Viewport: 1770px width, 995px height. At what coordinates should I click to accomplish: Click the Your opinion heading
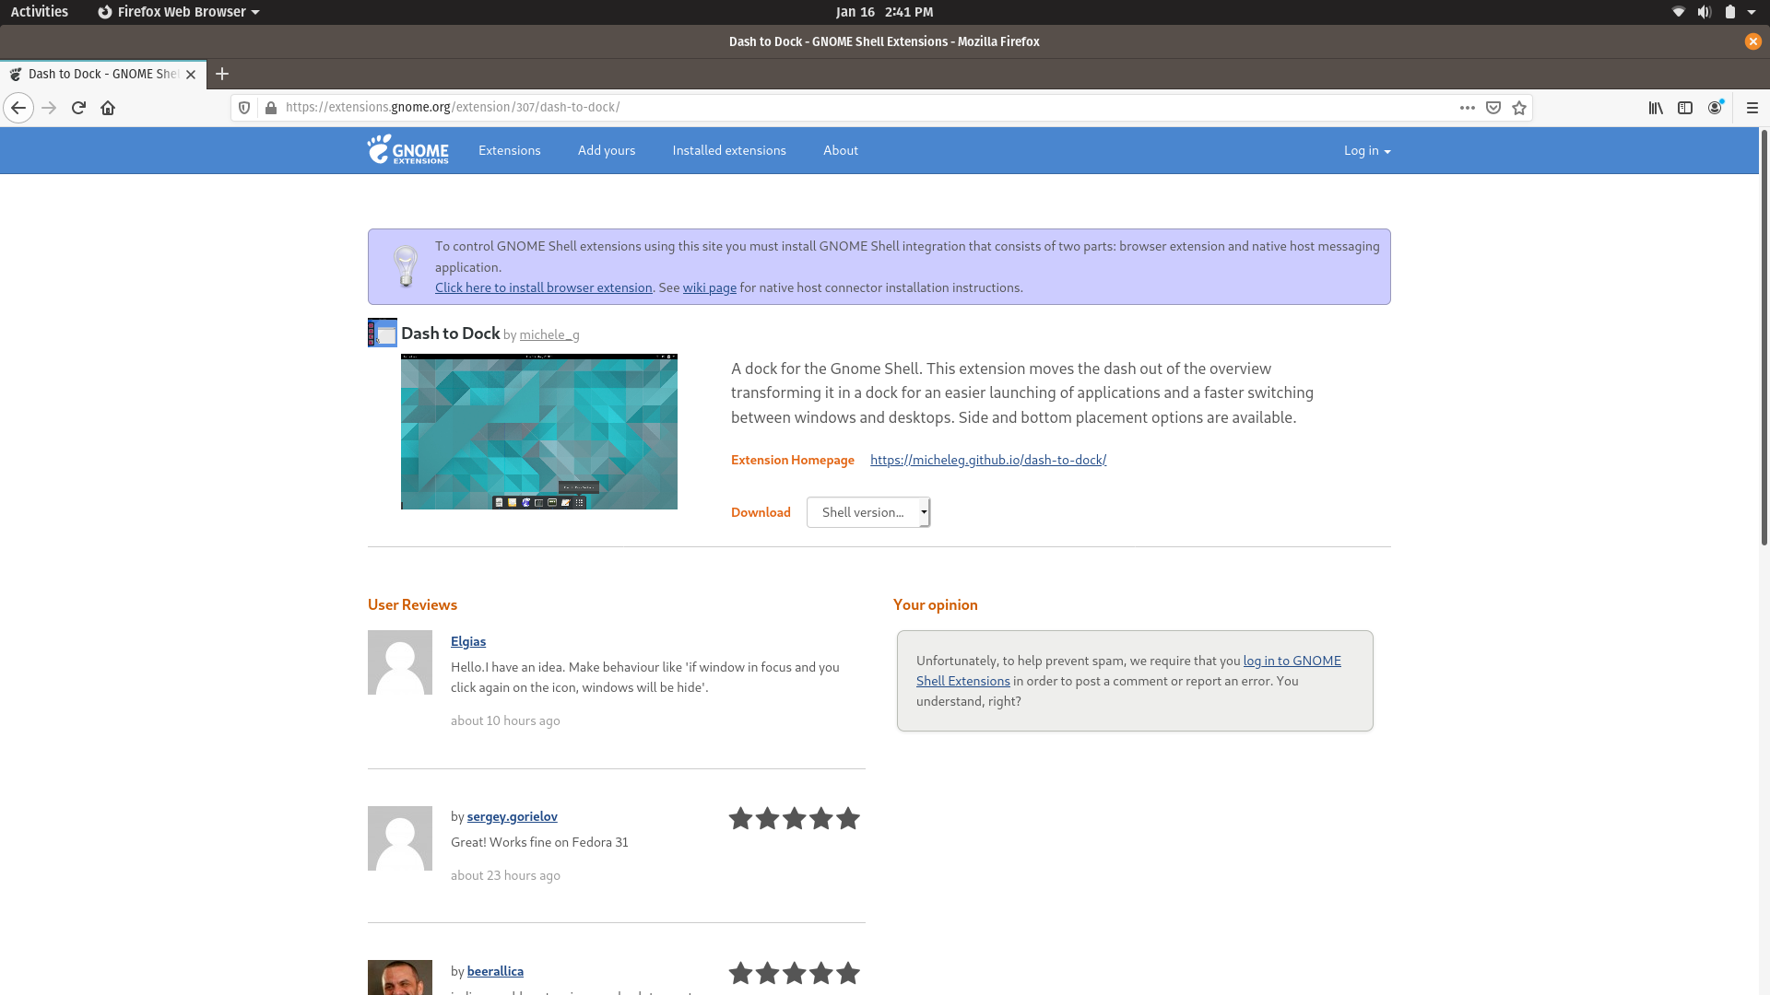[936, 604]
